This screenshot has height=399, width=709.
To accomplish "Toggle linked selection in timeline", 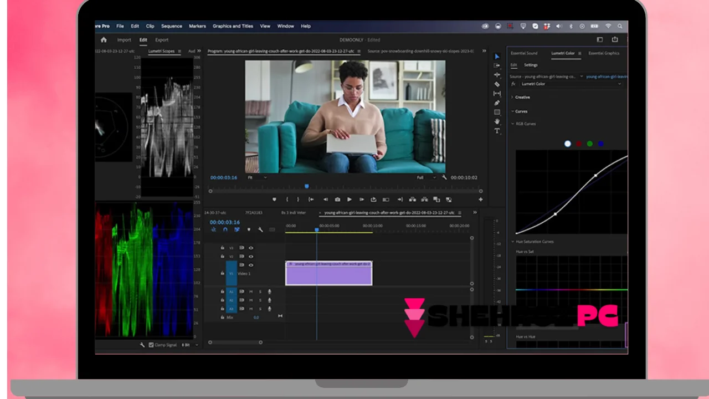I will 237,229.
